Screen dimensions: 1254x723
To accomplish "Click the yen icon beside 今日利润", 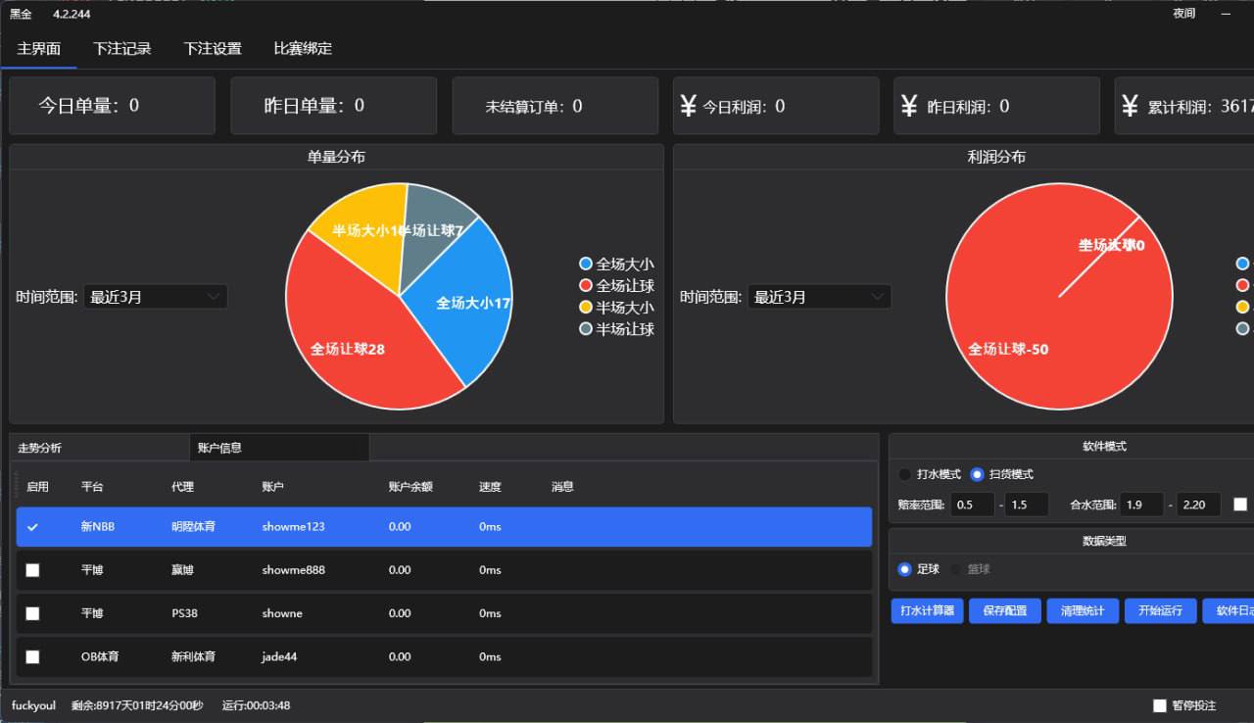I will coord(688,106).
